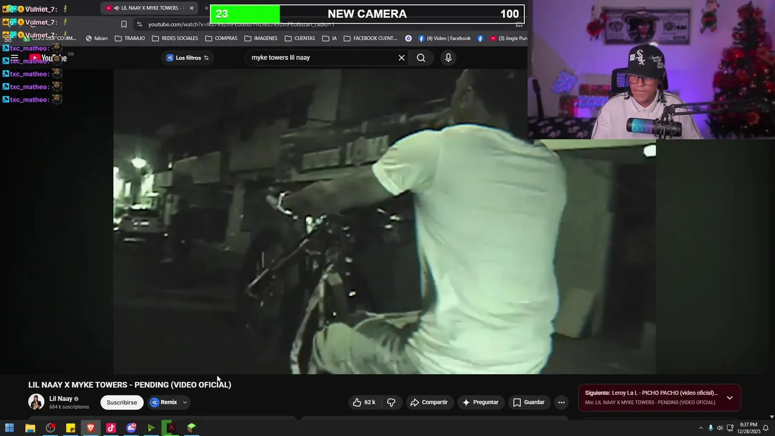775x436 pixels.
Task: Open the CUENTAS bookmarks folder
Action: (300, 38)
